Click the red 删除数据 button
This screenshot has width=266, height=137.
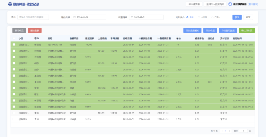(35, 30)
